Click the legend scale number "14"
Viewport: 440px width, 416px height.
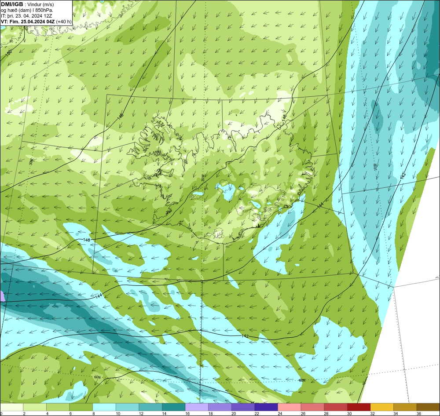[x=164, y=413]
